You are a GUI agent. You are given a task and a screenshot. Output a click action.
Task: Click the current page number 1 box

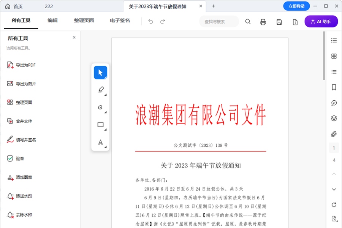click(334, 148)
